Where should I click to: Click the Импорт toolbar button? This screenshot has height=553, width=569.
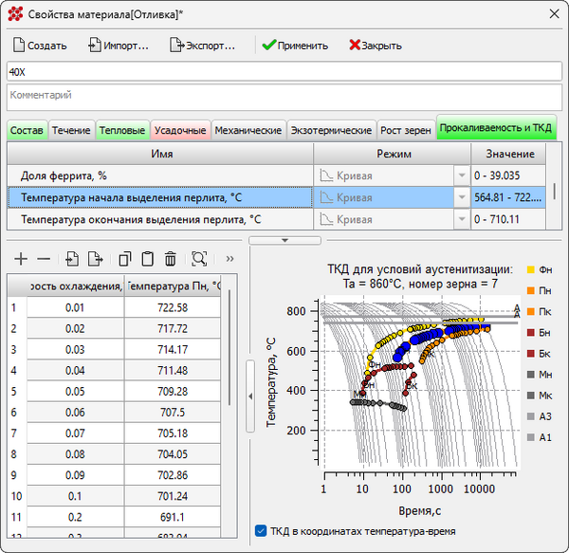click(x=119, y=46)
